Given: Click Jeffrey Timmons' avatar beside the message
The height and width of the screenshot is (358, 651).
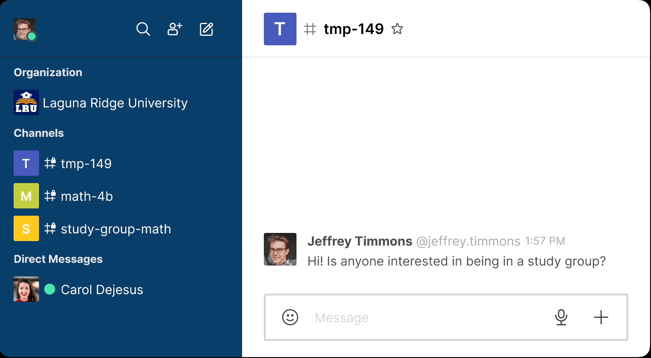Looking at the screenshot, I should click(x=280, y=249).
